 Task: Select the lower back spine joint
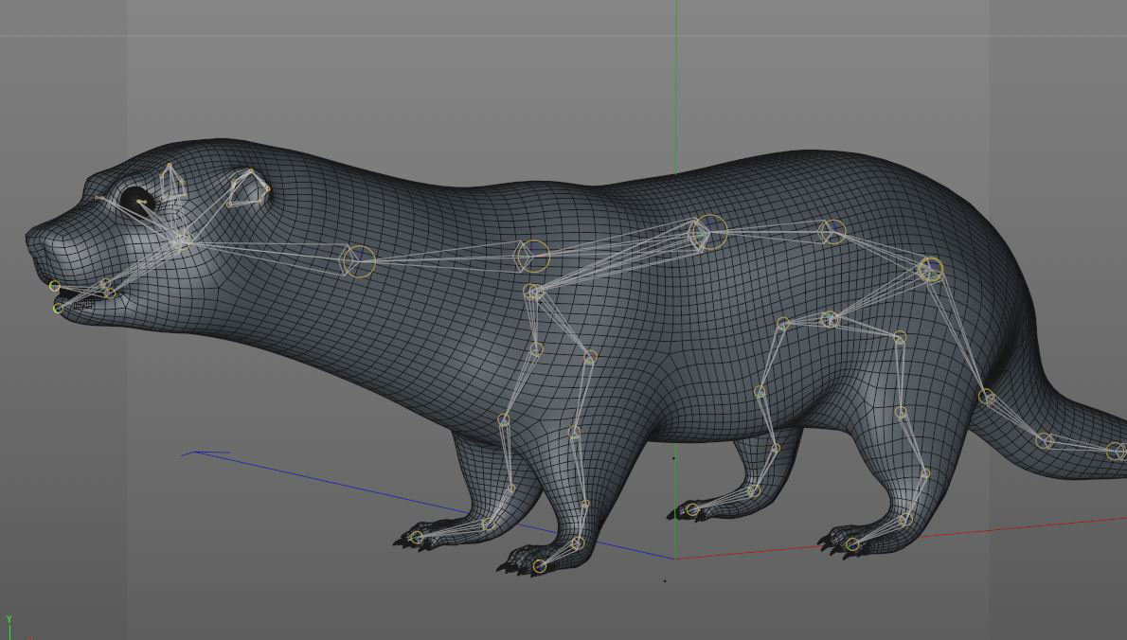tap(832, 231)
